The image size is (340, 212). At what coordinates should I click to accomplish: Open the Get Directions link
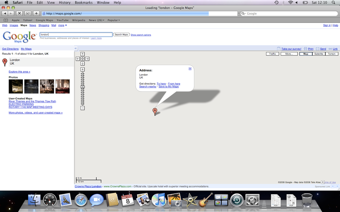coord(10,49)
